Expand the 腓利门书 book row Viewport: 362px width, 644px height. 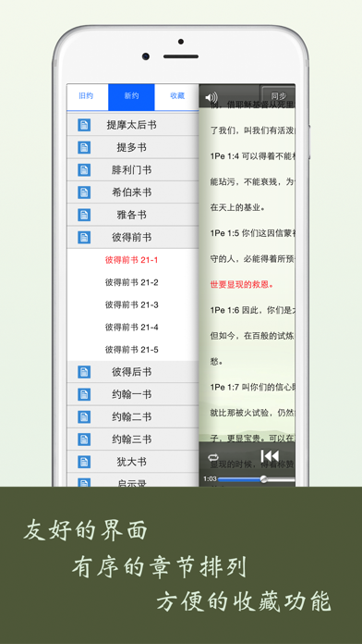tap(133, 169)
